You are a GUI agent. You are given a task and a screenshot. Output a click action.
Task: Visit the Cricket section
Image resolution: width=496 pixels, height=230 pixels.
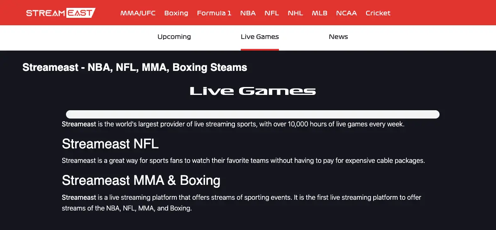tap(378, 13)
